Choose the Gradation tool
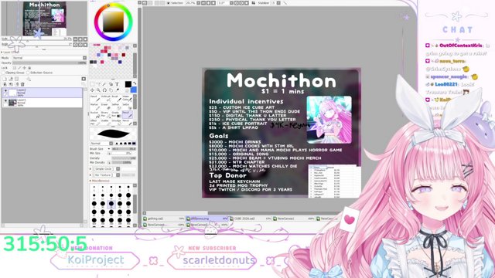The image size is (495, 278). pyautogui.click(x=117, y=115)
